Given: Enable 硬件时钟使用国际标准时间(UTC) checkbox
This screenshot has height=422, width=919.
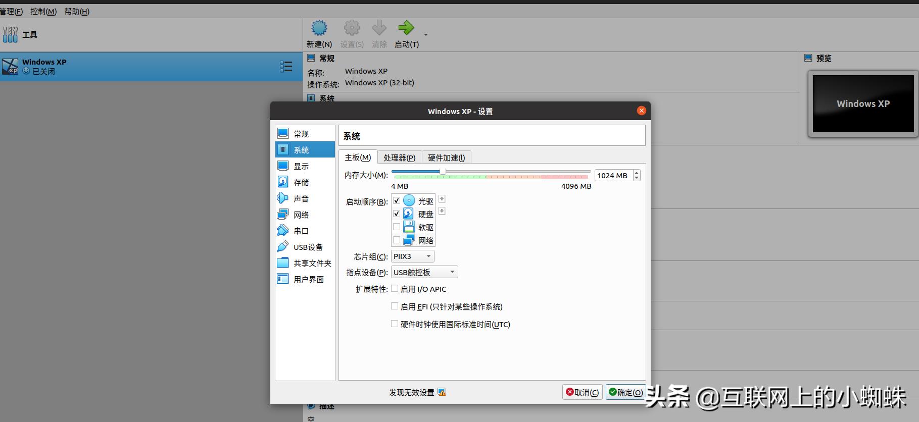Looking at the screenshot, I should pos(395,324).
